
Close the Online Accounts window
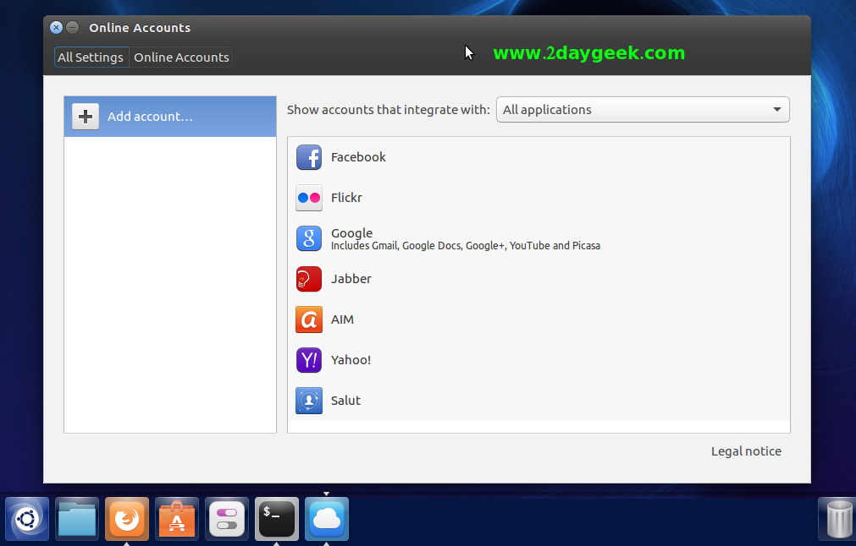(56, 27)
